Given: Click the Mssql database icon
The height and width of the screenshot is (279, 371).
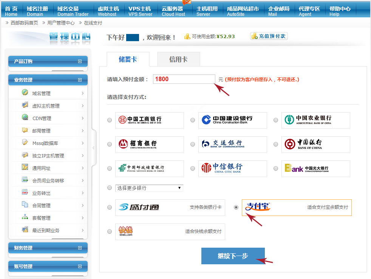Looking at the screenshot, I should pyautogui.click(x=25, y=142).
